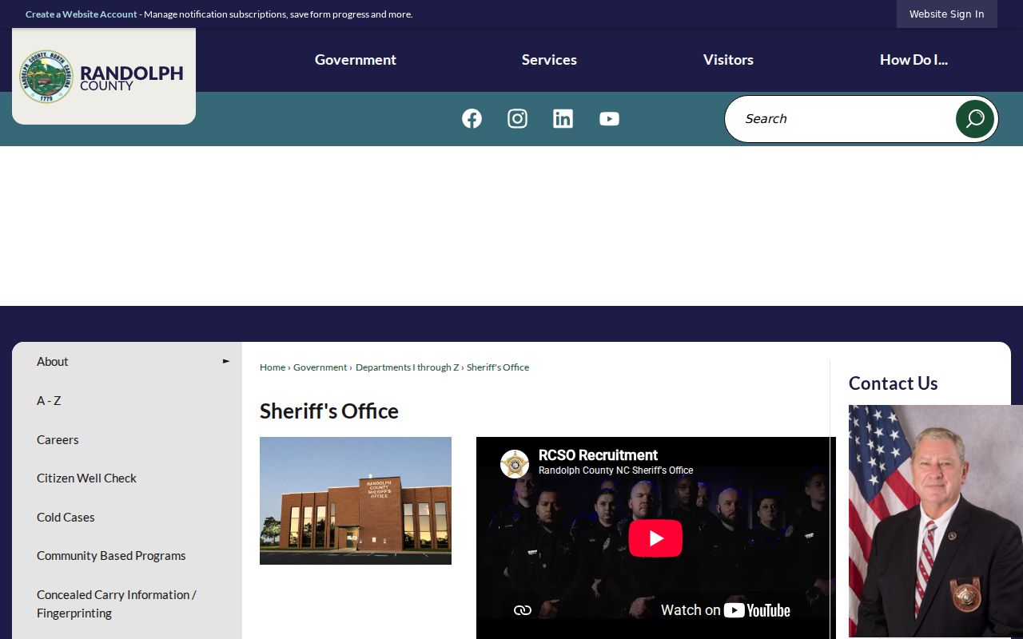Open the LinkedIn social icon
This screenshot has width=1023, height=639.
[x=563, y=118]
